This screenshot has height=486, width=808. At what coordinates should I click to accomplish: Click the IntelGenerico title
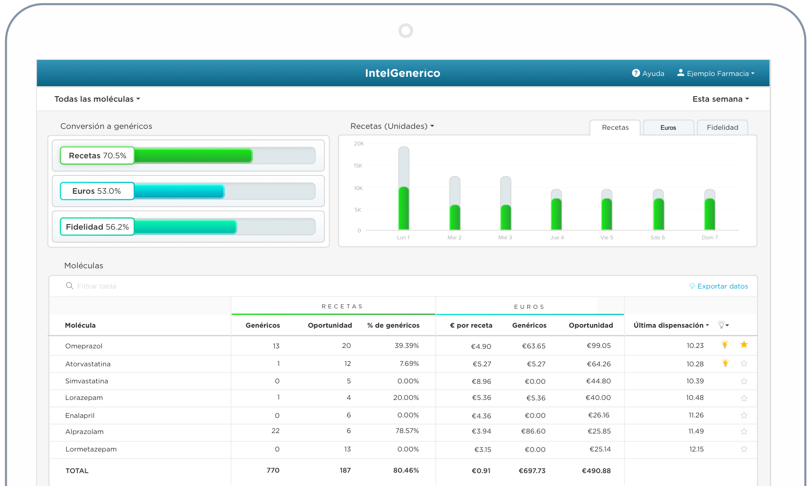coord(403,73)
